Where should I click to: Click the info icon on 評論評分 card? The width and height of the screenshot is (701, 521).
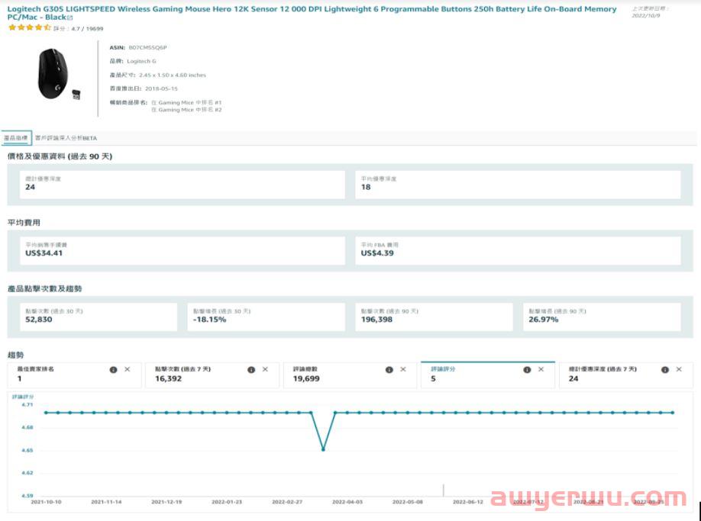pos(527,370)
